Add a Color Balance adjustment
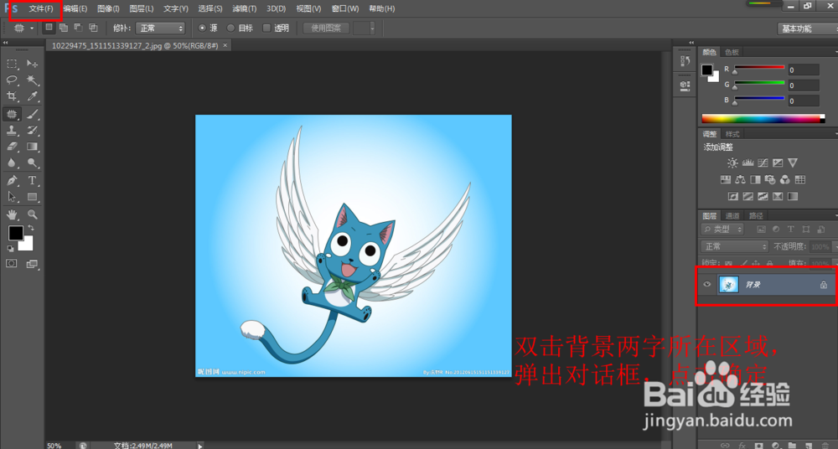Screen dimensions: 838x449 coord(740,179)
